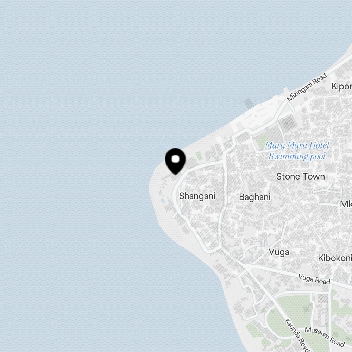
Task: Click the Mizingani Road label
Action: coord(307,87)
